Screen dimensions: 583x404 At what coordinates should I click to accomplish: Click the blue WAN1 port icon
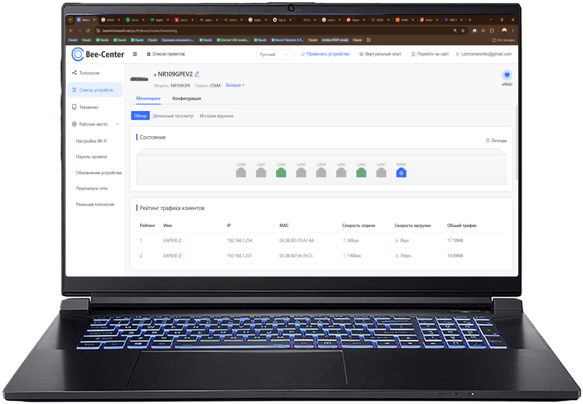[x=401, y=173]
